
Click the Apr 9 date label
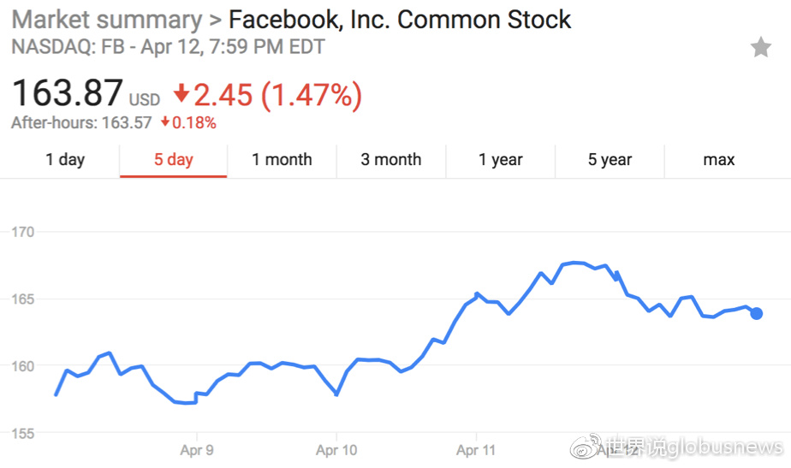pos(197,450)
